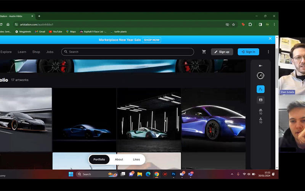This screenshot has width=305, height=191.
Task: Bookmark this page with star icon
Action: [234, 24]
